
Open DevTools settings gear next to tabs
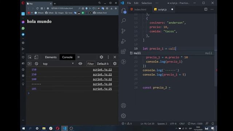[x=101, y=57]
